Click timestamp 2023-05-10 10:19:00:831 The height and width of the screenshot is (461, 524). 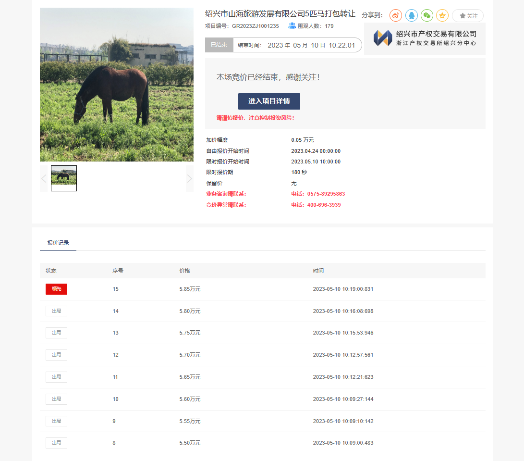coord(343,289)
